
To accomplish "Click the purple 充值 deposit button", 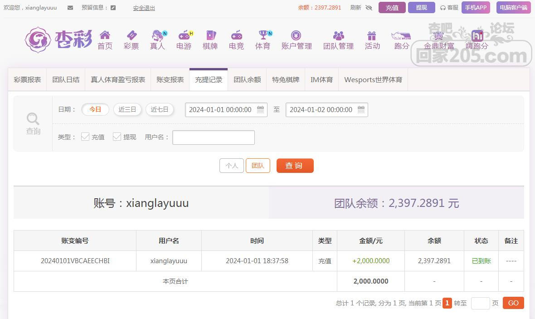I will 392,8.
